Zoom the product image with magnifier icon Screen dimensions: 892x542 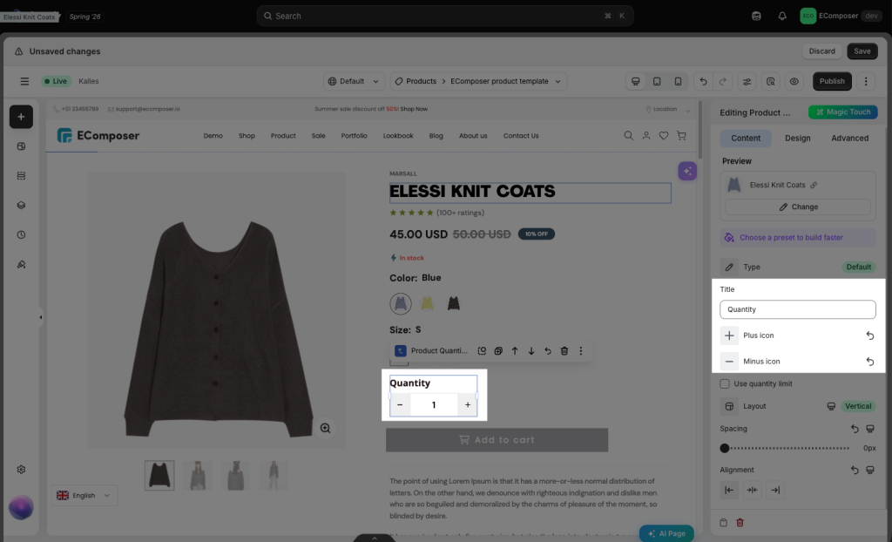pos(326,428)
